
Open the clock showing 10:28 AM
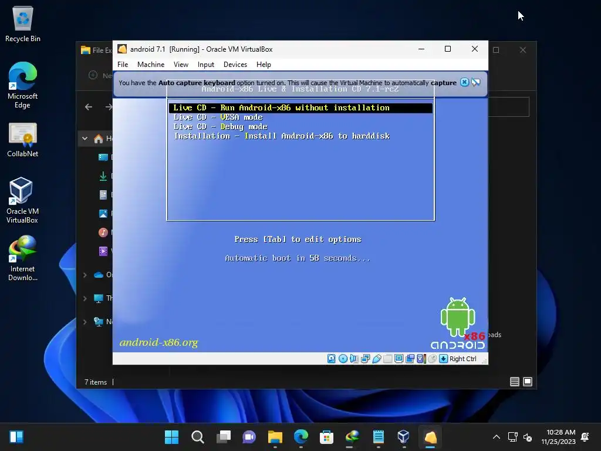tap(559, 437)
